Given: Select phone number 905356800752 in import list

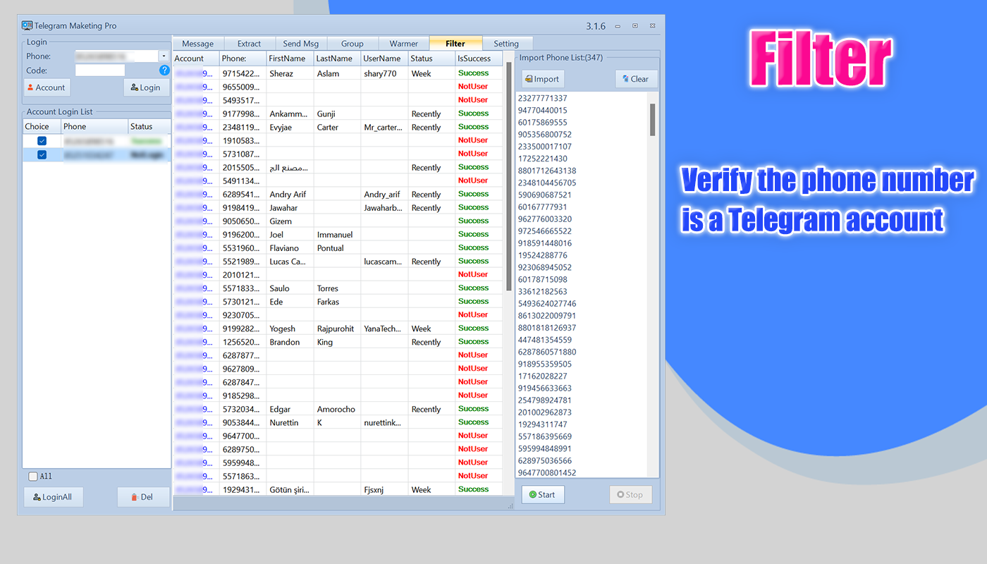Looking at the screenshot, I should [x=545, y=134].
